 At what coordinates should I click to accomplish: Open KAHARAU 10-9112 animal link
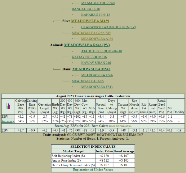pos(95,15)
